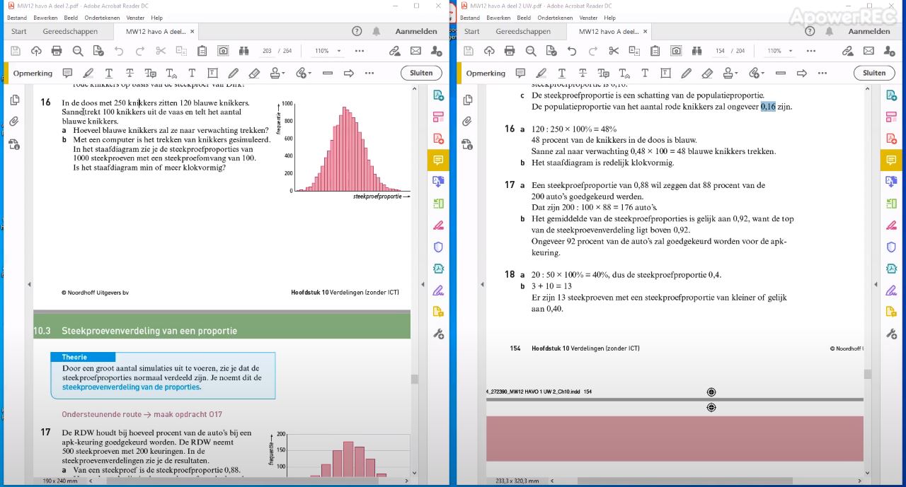
Task: Print from the deel 2.pdf window
Action: pos(57,51)
